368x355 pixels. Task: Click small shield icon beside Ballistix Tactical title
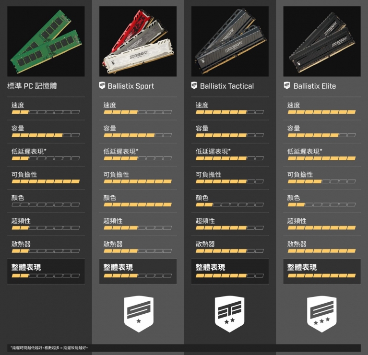[194, 85]
